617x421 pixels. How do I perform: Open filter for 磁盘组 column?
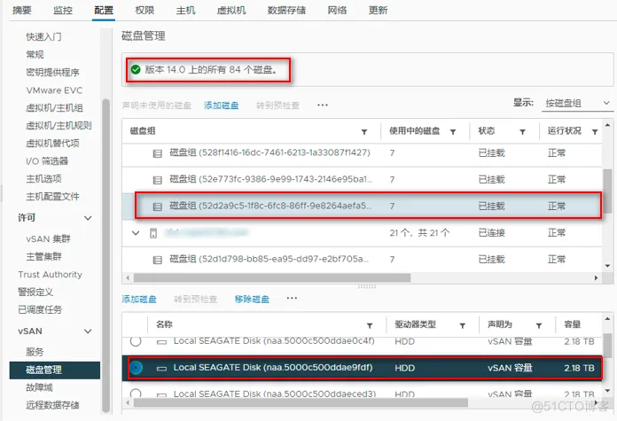[364, 132]
